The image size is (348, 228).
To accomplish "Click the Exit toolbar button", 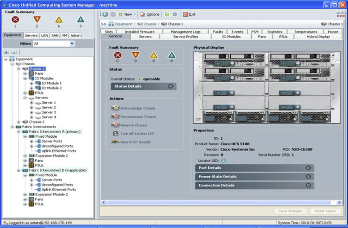I will point(189,14).
